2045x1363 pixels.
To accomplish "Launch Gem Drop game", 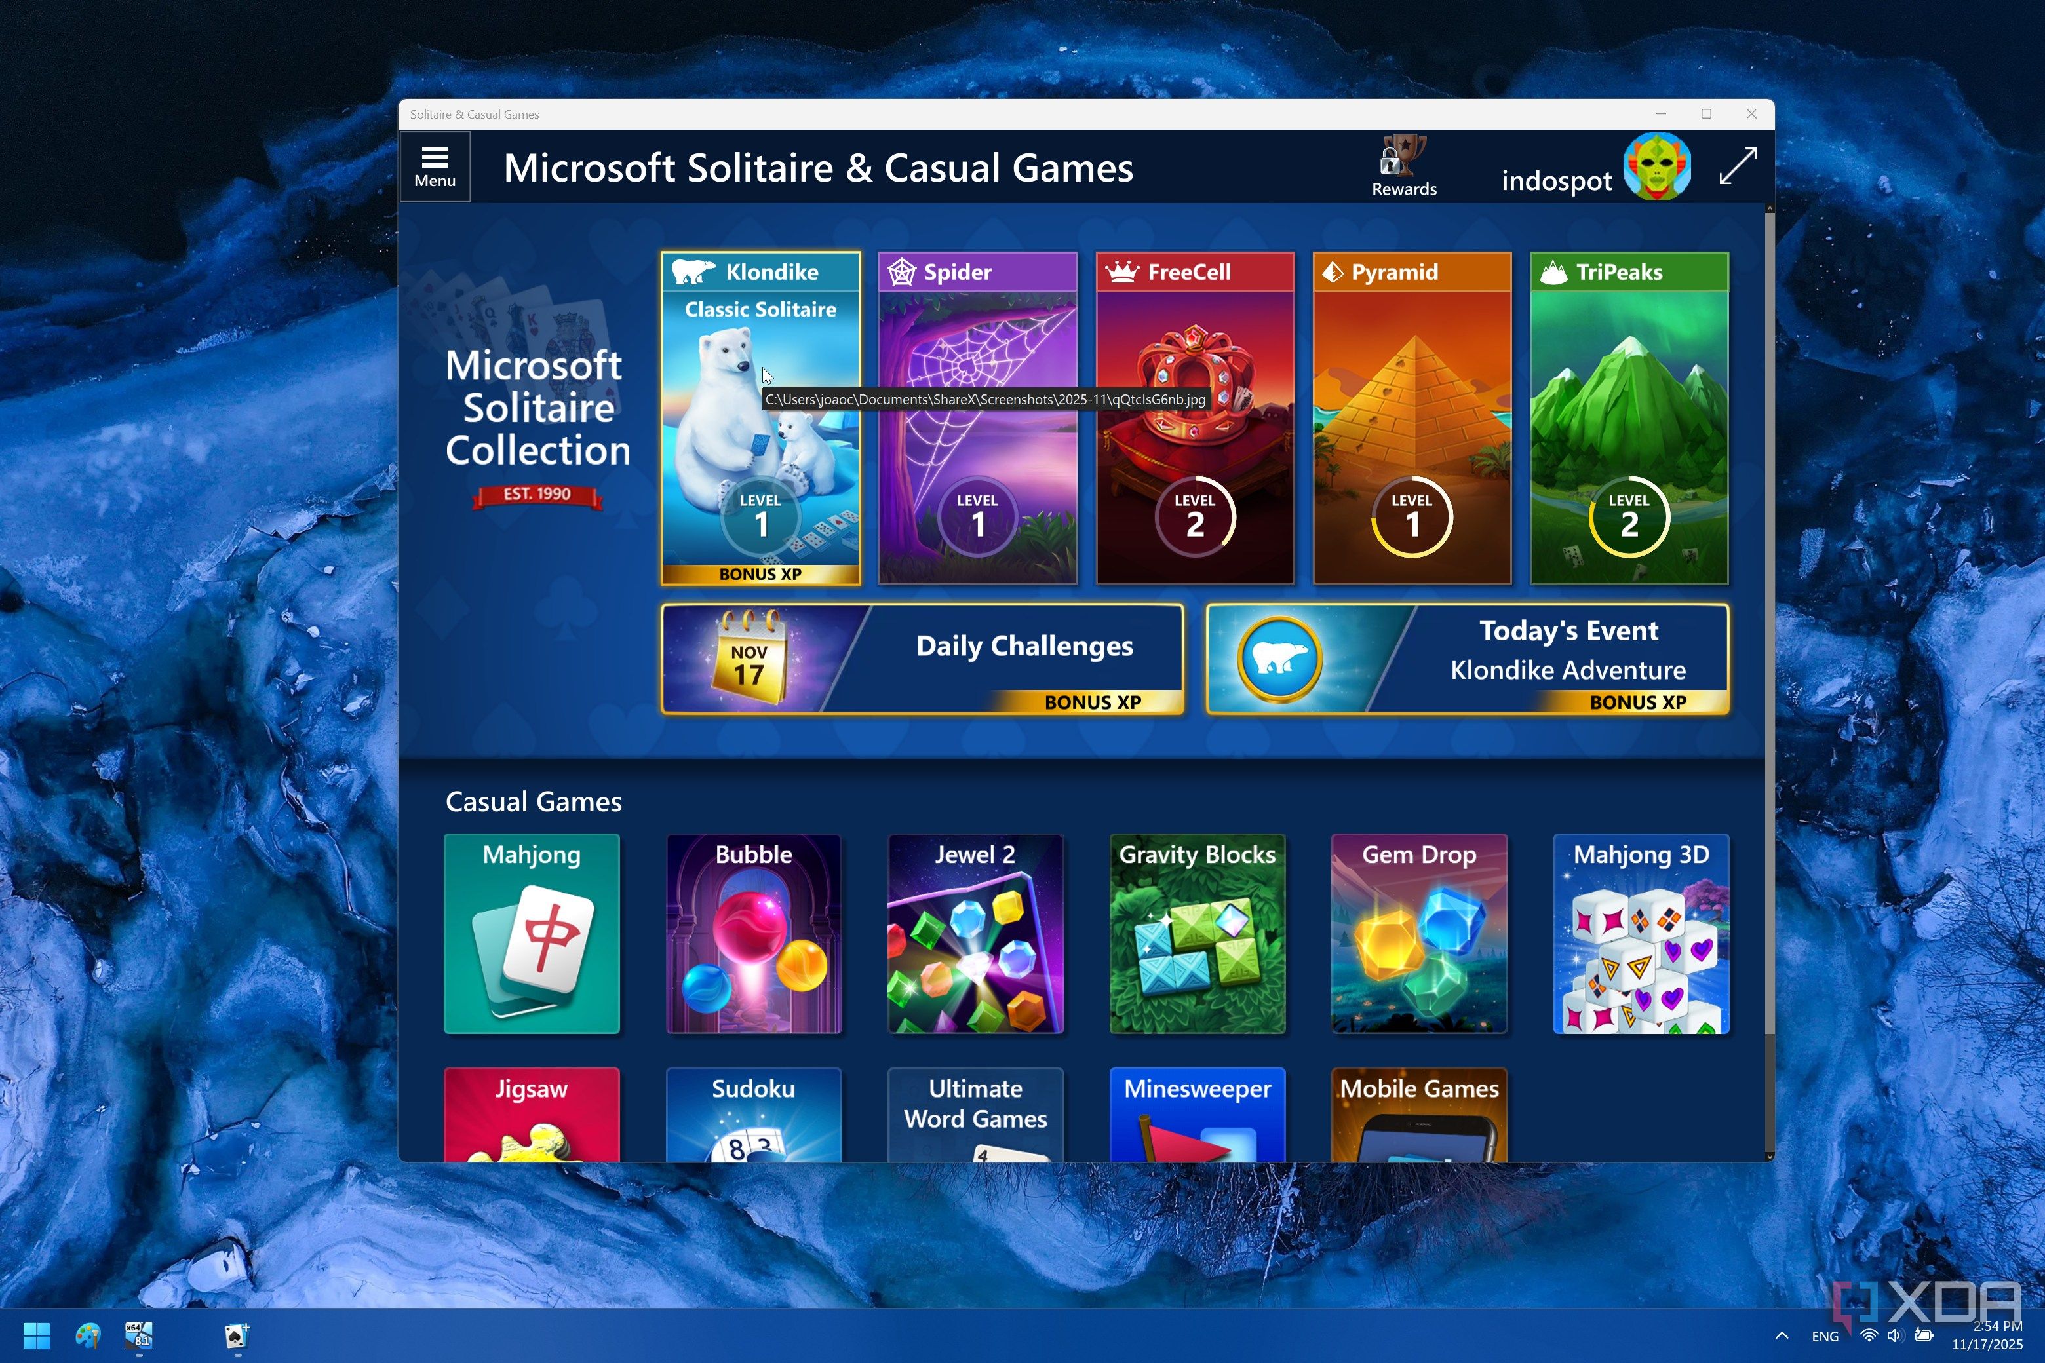I will coord(1418,934).
